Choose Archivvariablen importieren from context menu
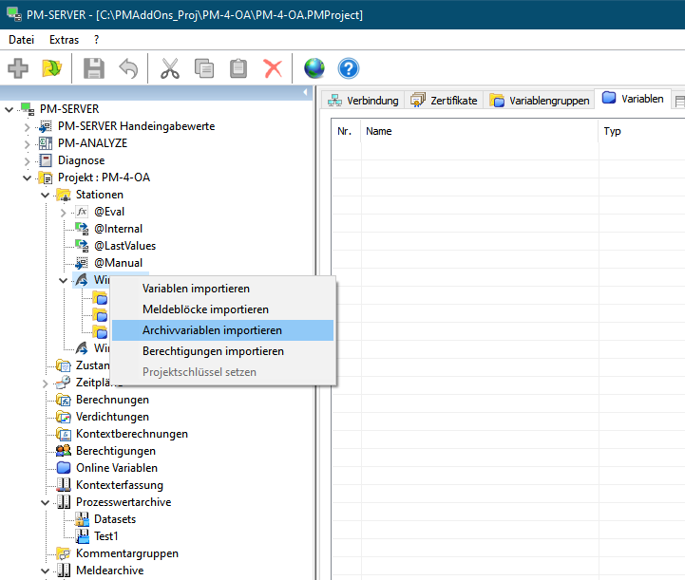 click(x=223, y=330)
